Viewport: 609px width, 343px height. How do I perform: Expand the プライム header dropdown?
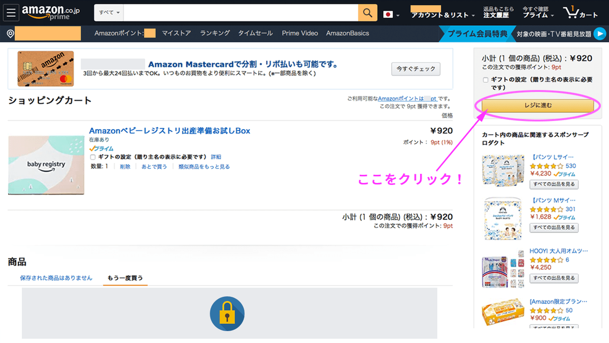(538, 15)
